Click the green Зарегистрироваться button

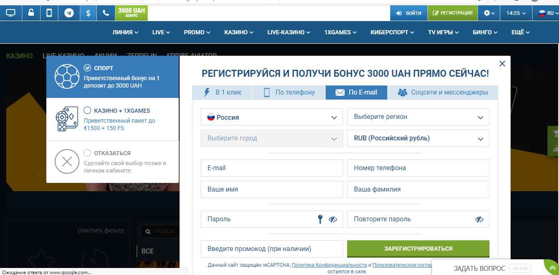pyautogui.click(x=418, y=249)
